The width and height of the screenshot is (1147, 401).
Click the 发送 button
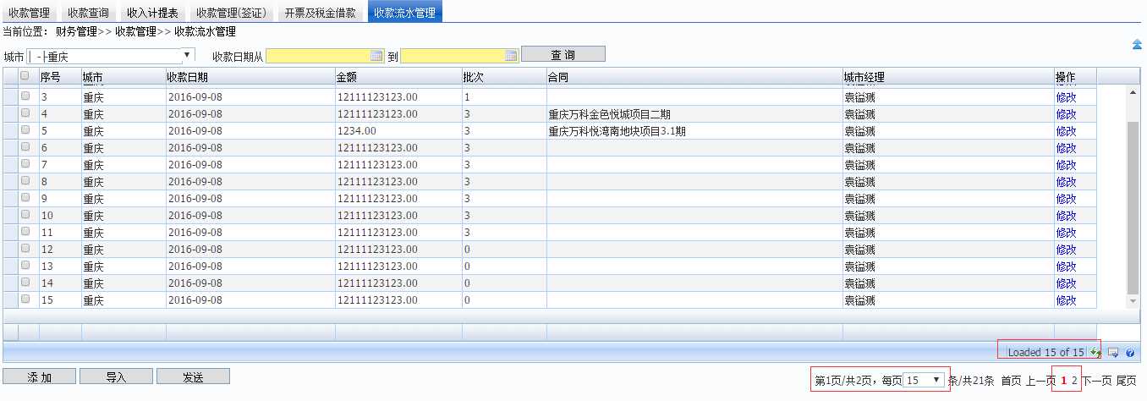[193, 376]
